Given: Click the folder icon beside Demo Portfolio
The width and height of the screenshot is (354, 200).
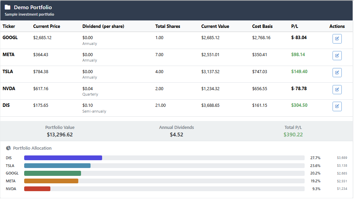Looking at the screenshot, I should [8, 7].
